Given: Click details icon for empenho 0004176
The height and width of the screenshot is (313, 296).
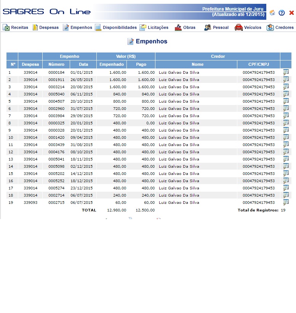Looking at the screenshot, I should point(286,152).
